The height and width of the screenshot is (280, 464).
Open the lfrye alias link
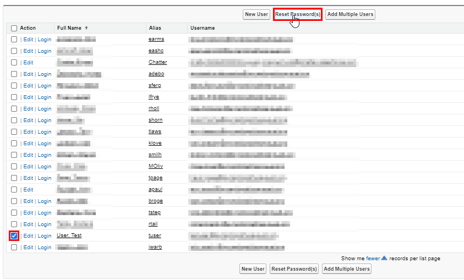pyautogui.click(x=154, y=97)
